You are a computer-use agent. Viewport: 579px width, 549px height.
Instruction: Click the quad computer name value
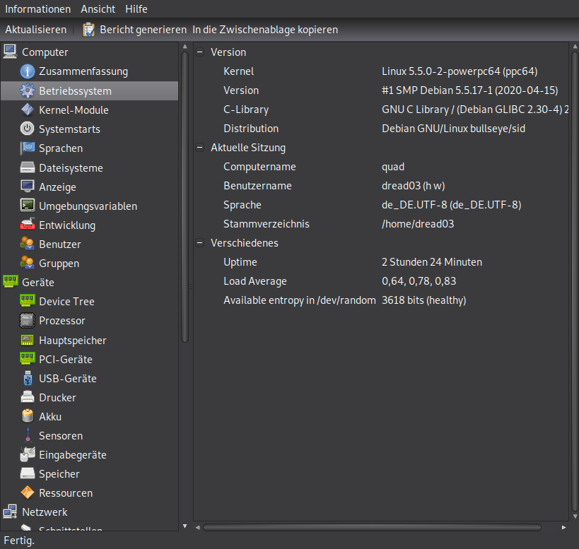[x=393, y=167]
